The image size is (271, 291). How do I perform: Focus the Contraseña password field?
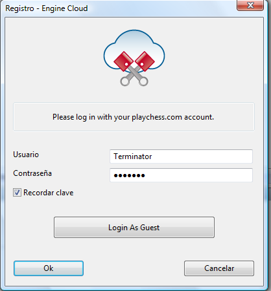tap(181, 175)
